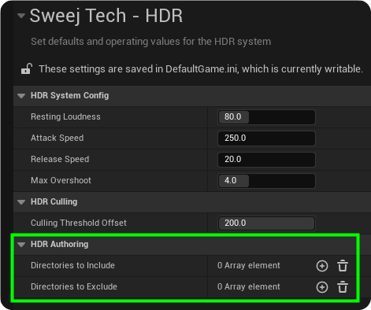Add element to Directories to Include

point(322,266)
